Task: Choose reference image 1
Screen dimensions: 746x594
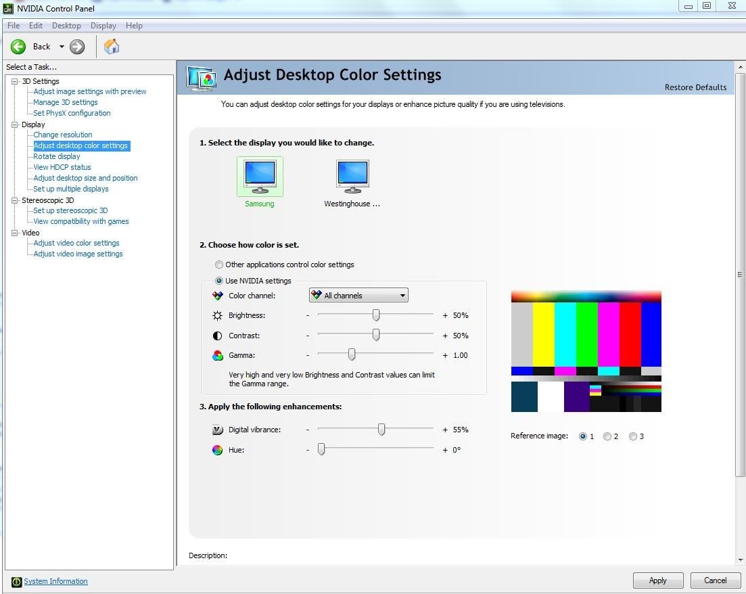Action: [583, 436]
